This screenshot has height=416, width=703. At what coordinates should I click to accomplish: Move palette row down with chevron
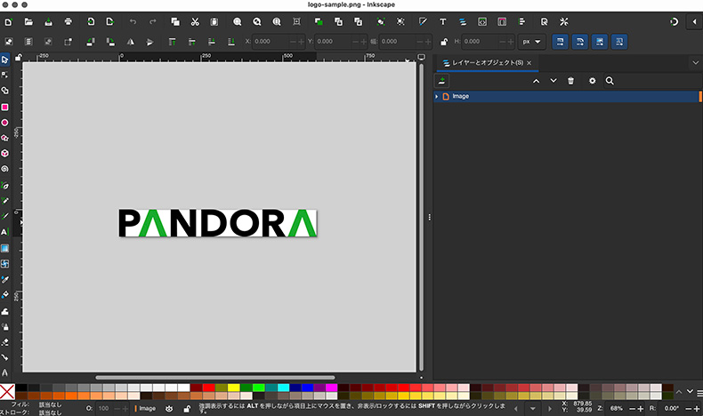tap(690, 391)
